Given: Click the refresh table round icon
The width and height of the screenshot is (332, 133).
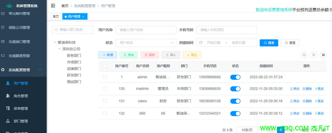Looking at the screenshot, I should 314,55.
